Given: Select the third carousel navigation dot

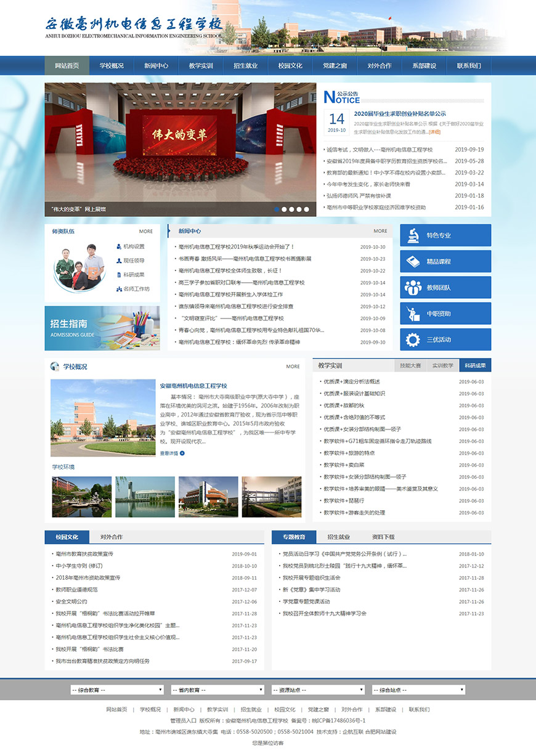Looking at the screenshot, I should [x=291, y=209].
